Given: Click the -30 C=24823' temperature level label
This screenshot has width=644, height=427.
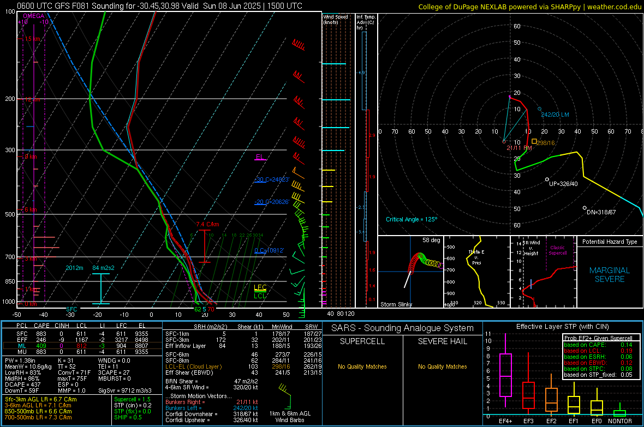Looking at the screenshot, I should 272,179.
